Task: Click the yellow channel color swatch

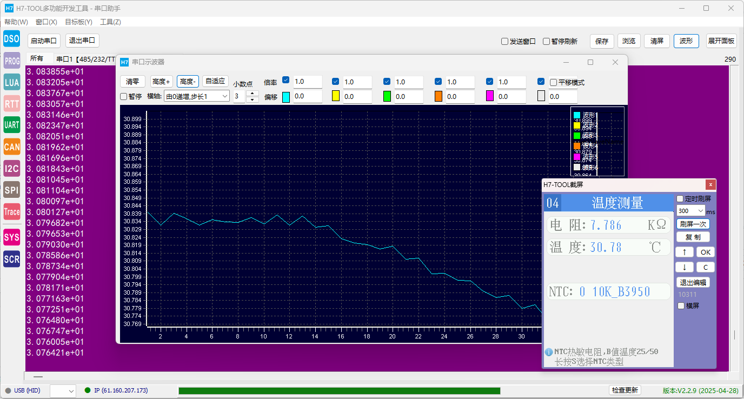Action: pyautogui.click(x=336, y=97)
